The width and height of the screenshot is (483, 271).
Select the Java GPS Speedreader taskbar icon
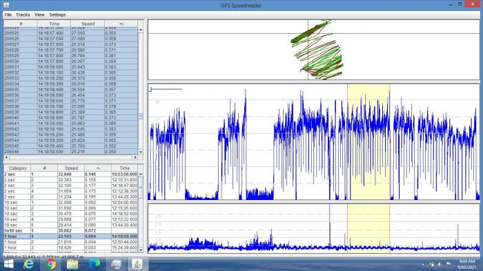pos(137,264)
